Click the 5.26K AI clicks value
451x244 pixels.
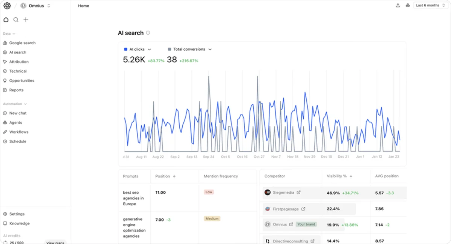click(x=134, y=59)
